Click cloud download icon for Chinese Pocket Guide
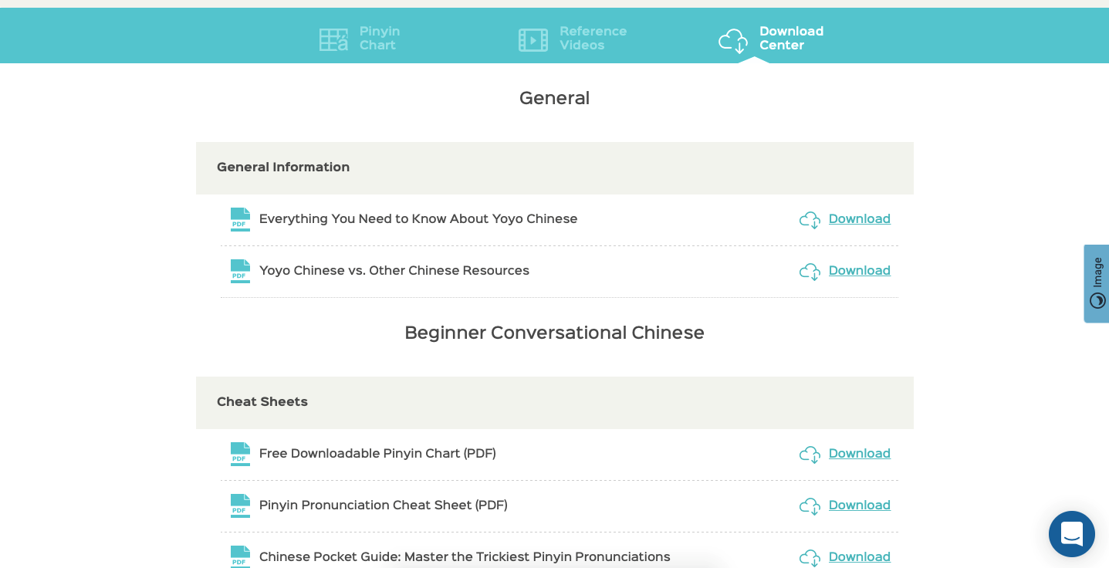The width and height of the screenshot is (1109, 568). click(810, 557)
